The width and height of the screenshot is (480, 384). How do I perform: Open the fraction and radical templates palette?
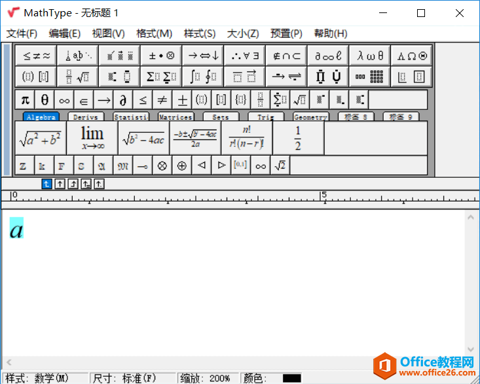pos(78,77)
